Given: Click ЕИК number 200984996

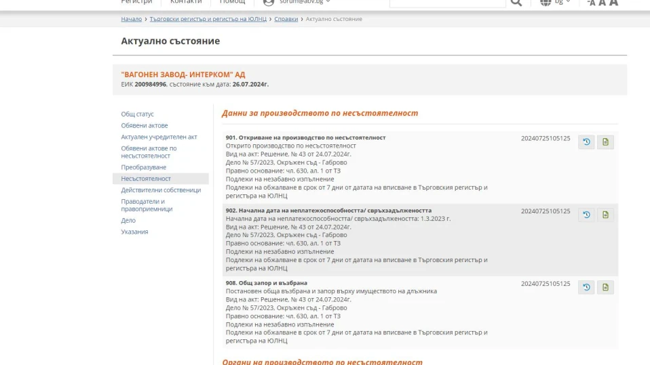Looking at the screenshot, I should pyautogui.click(x=151, y=85).
